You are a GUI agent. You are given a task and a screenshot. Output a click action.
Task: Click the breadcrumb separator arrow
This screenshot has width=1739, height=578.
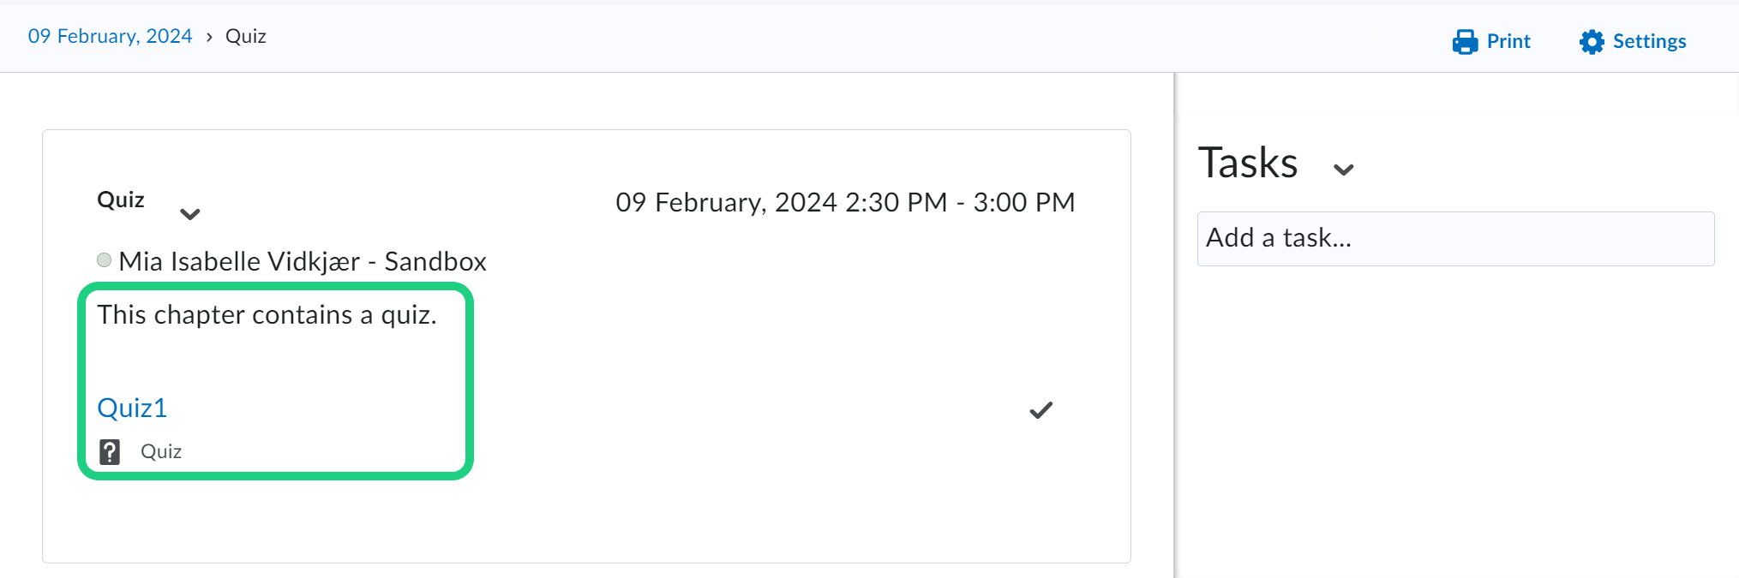[209, 37]
